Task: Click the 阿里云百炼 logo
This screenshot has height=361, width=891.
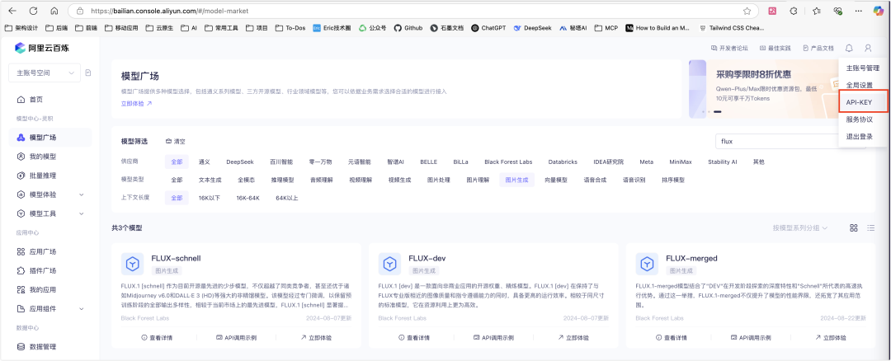Action: [41, 49]
